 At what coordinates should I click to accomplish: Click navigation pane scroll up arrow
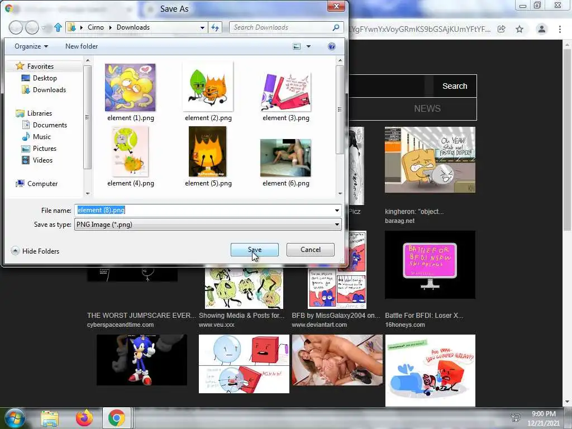(x=88, y=60)
